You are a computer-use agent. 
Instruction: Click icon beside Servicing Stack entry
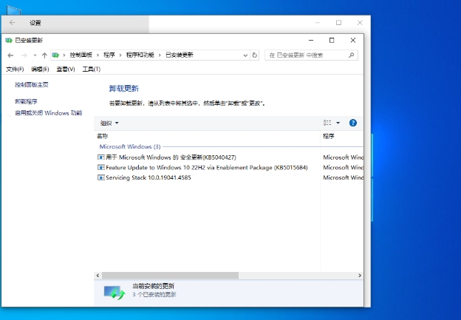pyautogui.click(x=100, y=177)
